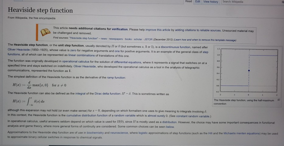Open the 'biochemistry' link

[95, 133]
